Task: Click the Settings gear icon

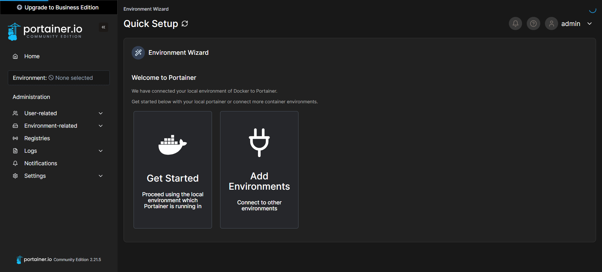Action: 15,176
